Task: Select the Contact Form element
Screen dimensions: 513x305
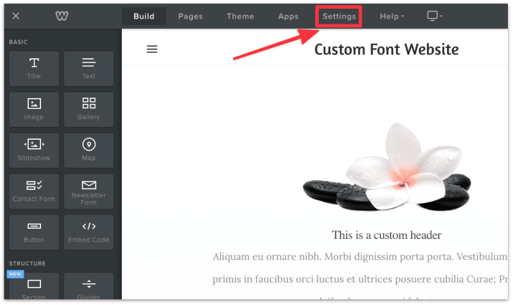Action: 34,191
